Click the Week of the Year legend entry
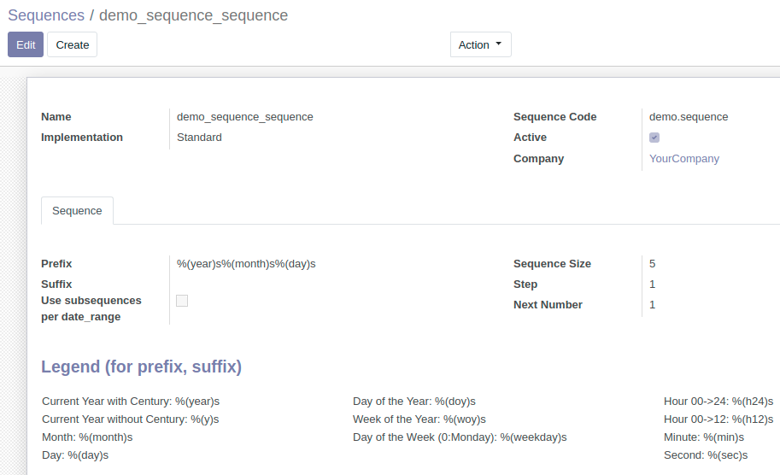The image size is (780, 475). (x=419, y=419)
